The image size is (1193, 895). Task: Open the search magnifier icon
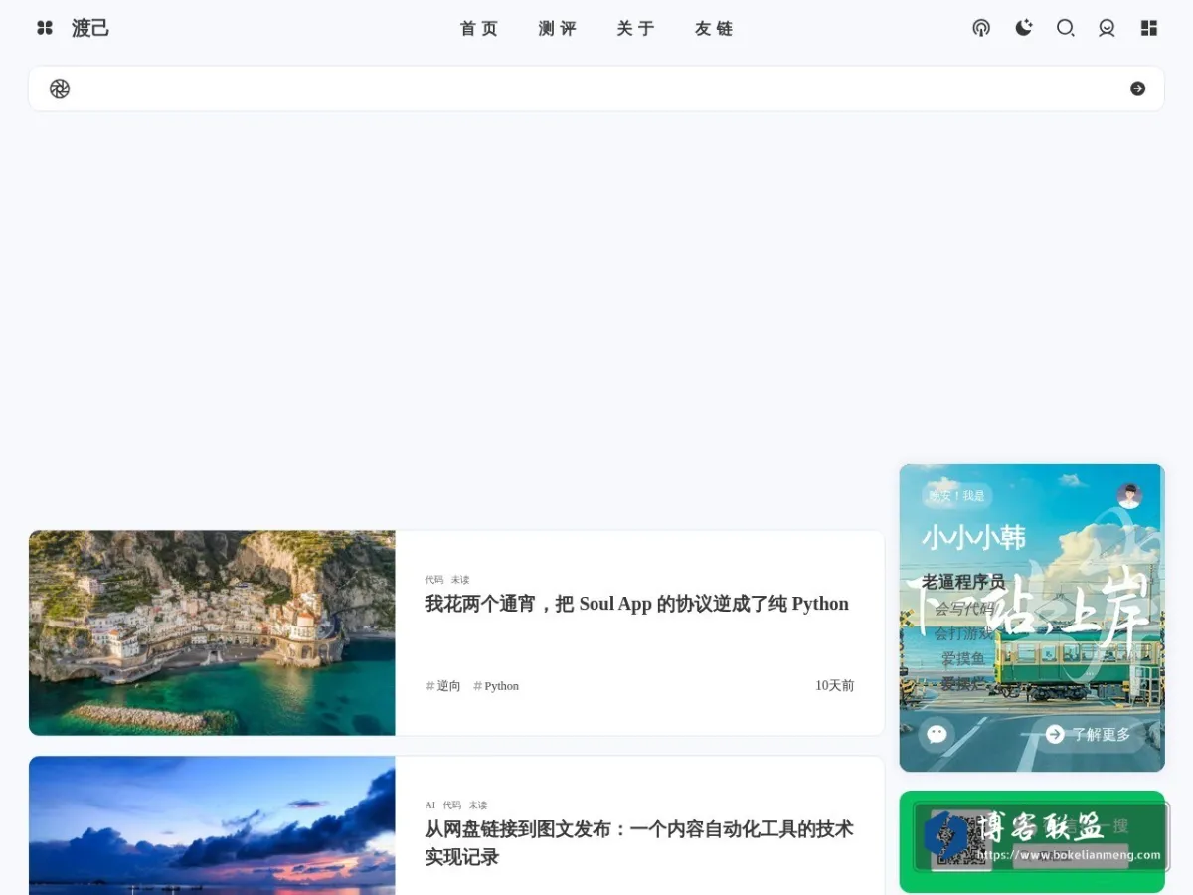click(1066, 28)
